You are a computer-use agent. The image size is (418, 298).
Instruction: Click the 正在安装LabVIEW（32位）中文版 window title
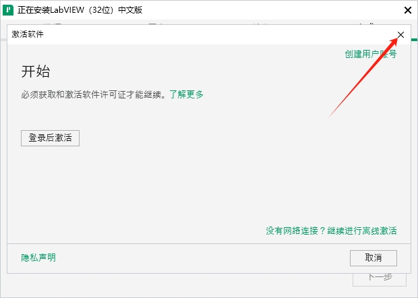(x=80, y=10)
